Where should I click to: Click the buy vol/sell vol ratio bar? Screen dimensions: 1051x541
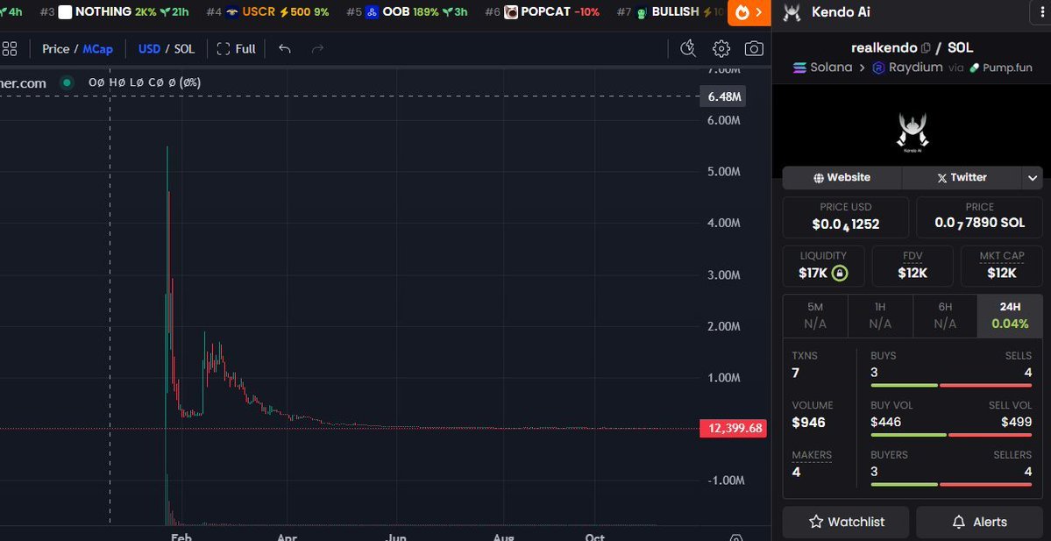(x=951, y=435)
